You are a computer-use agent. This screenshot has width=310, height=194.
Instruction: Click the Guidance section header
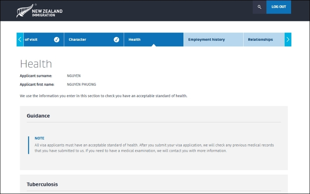38,116
